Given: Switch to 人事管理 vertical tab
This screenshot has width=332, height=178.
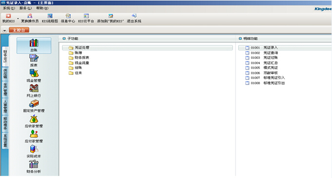Looking at the screenshot, I should (5, 107).
